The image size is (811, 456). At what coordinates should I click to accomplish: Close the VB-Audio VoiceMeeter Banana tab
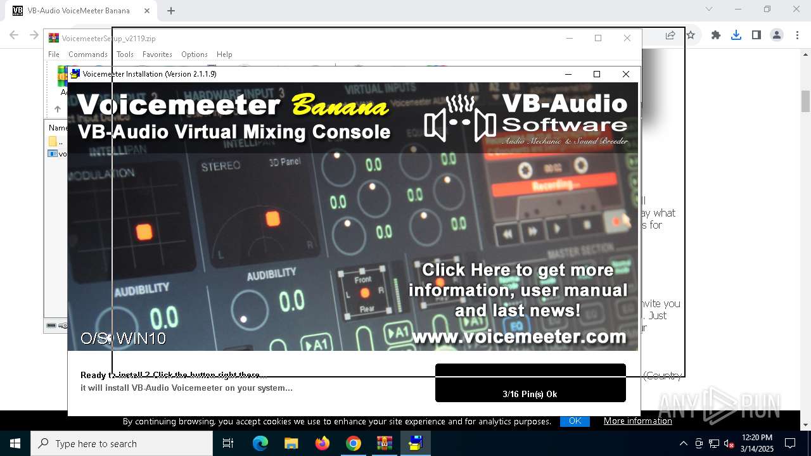(147, 10)
